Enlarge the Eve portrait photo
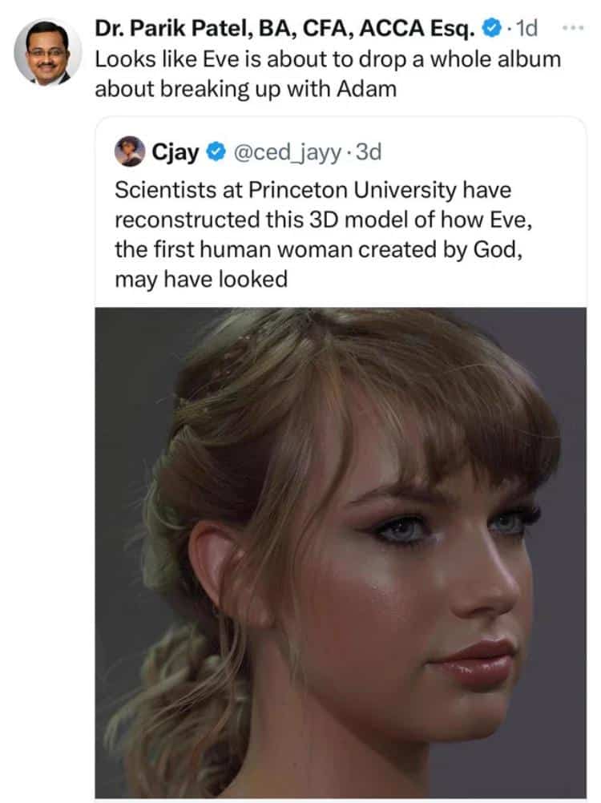The height and width of the screenshot is (803, 601). 345,553
